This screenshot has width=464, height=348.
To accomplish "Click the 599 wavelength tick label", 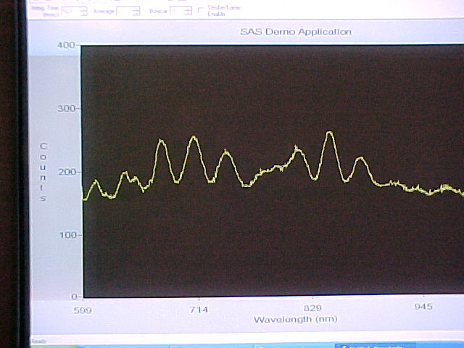I will click(x=84, y=309).
